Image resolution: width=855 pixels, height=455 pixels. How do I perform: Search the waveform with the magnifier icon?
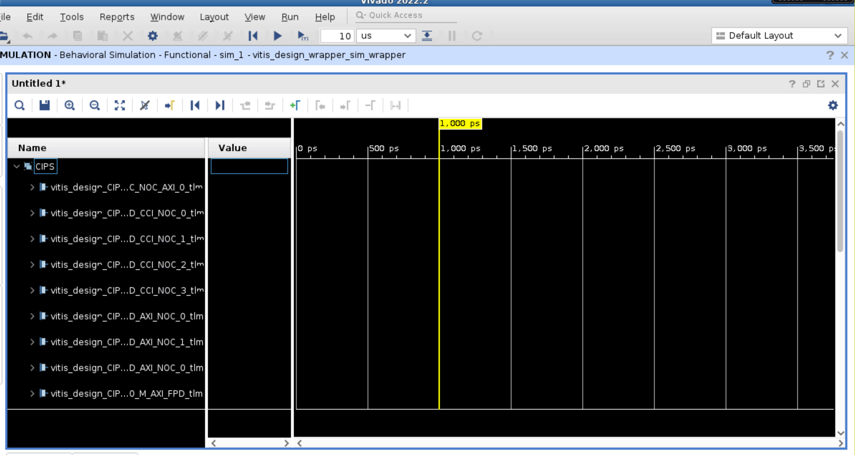(x=20, y=106)
